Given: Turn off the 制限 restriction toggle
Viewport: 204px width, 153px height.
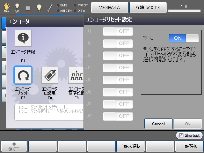Looking at the screenshot, I should tap(184, 38).
